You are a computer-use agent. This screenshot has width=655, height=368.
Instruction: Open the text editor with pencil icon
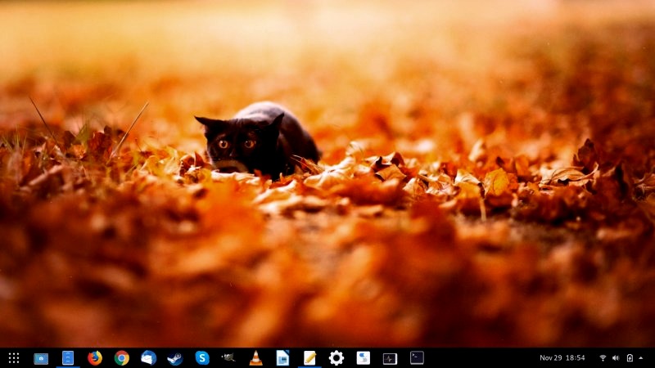click(x=309, y=358)
